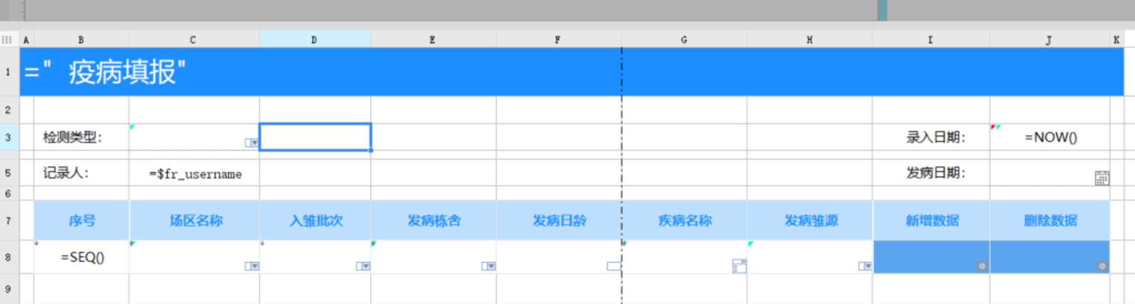Open the dropdown widget under 入雏批次

tap(363, 266)
